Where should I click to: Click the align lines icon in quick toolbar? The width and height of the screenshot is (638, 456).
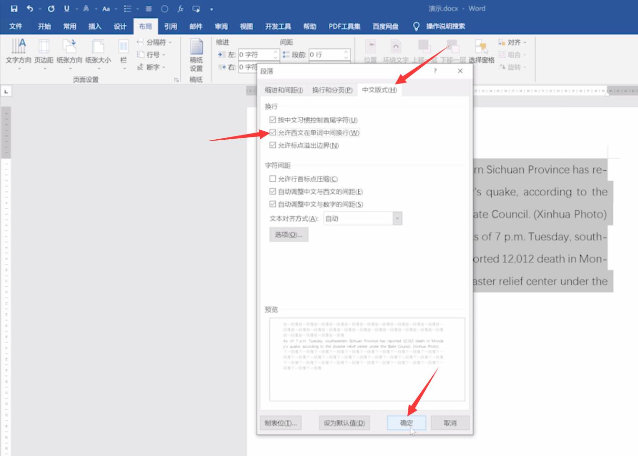tap(149, 9)
